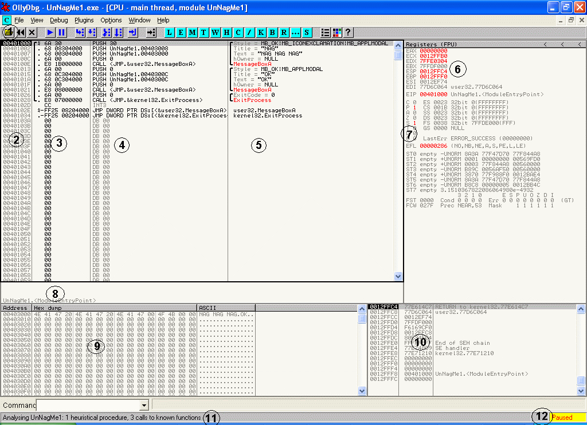This screenshot has height=425, width=587.
Task: Click the 'CALL <JMP.&kernel32.ExitProcess>' instruction
Action: click(147, 100)
